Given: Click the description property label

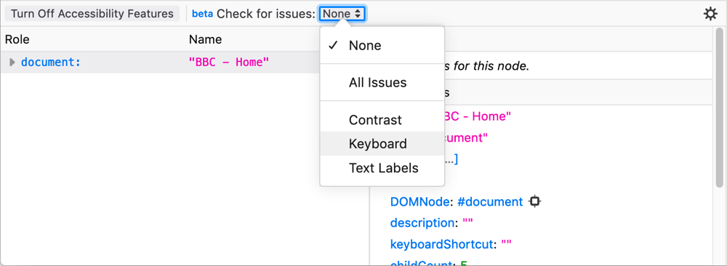Looking at the screenshot, I should point(422,223).
